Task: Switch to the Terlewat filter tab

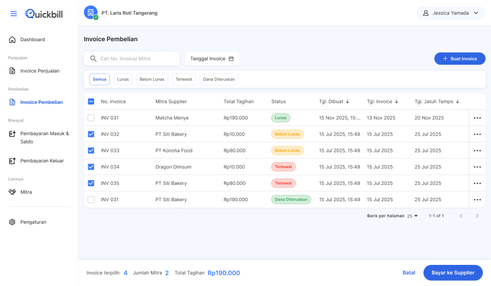Action: pyautogui.click(x=184, y=80)
